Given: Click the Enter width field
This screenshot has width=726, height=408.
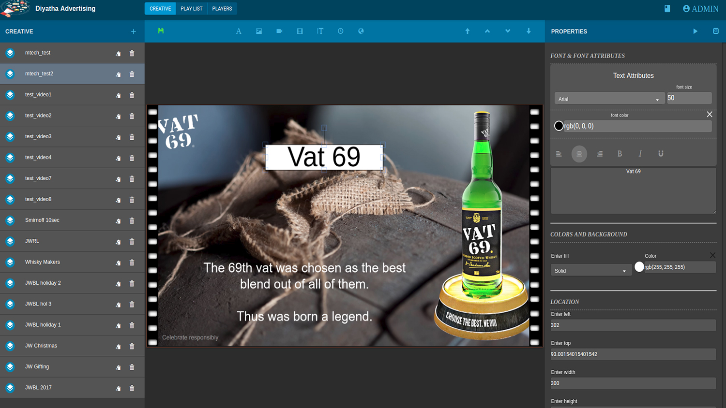Looking at the screenshot, I should coord(633,383).
